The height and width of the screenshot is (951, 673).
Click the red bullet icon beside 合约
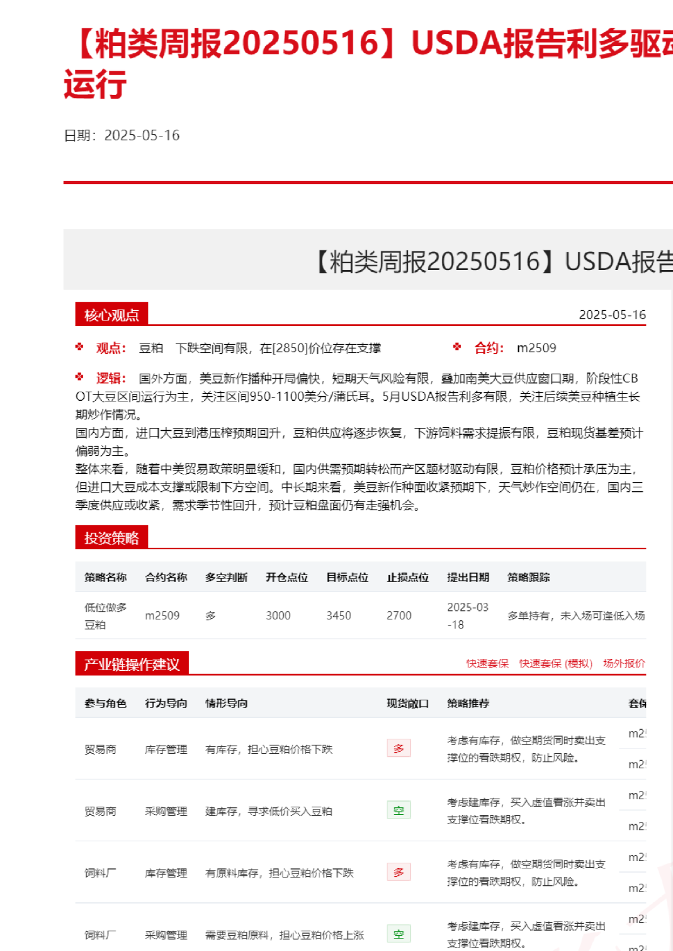coord(457,347)
